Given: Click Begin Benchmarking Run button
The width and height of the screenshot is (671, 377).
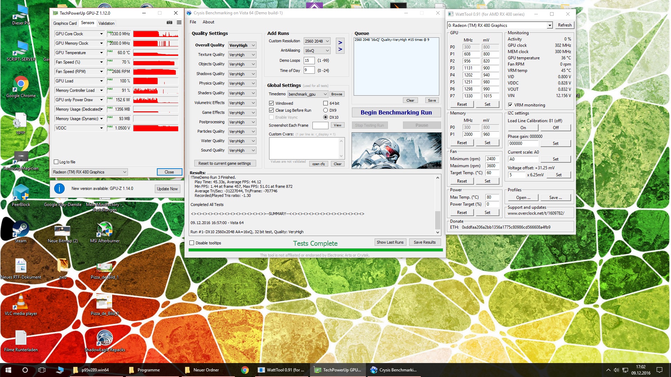Looking at the screenshot, I should [x=396, y=112].
